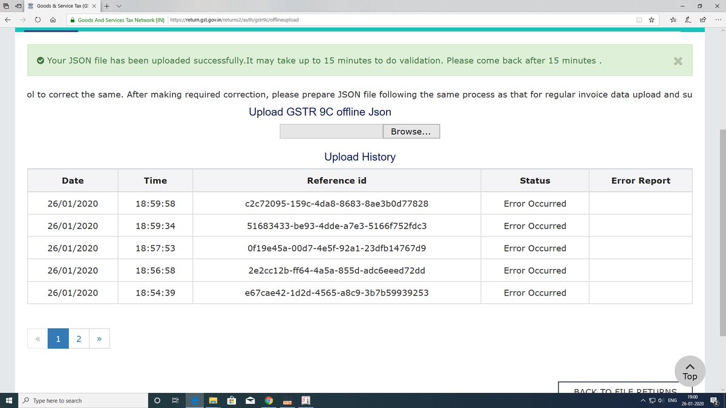Click the browser Home icon
This screenshot has height=408, width=726.
pyautogui.click(x=53, y=19)
